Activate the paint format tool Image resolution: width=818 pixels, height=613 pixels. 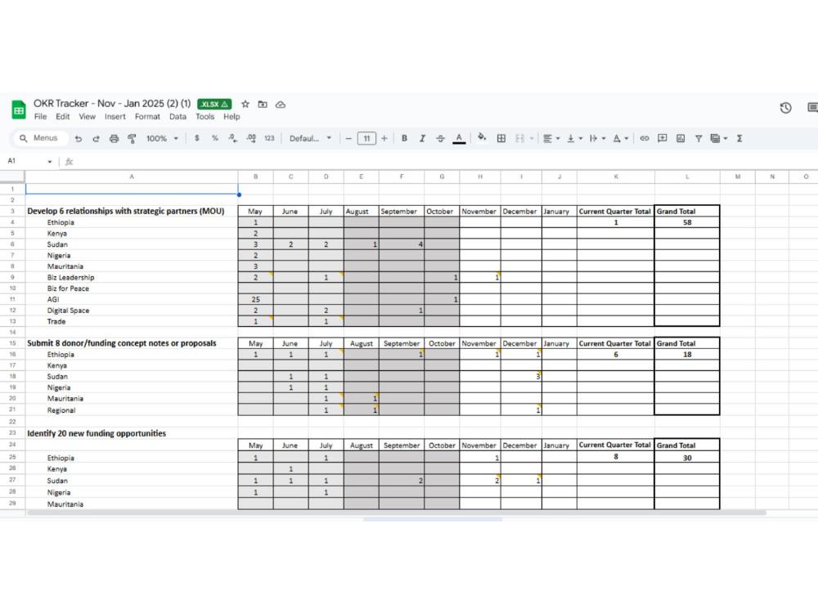tap(132, 139)
